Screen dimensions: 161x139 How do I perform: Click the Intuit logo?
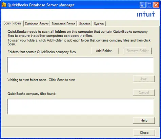[x=146, y=14]
